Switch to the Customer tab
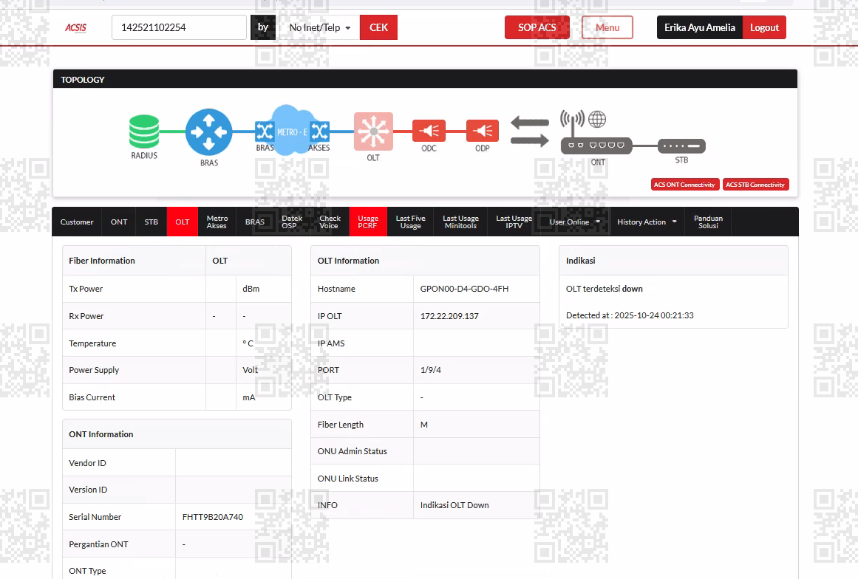Screen dimensions: 858x579 click(77, 222)
